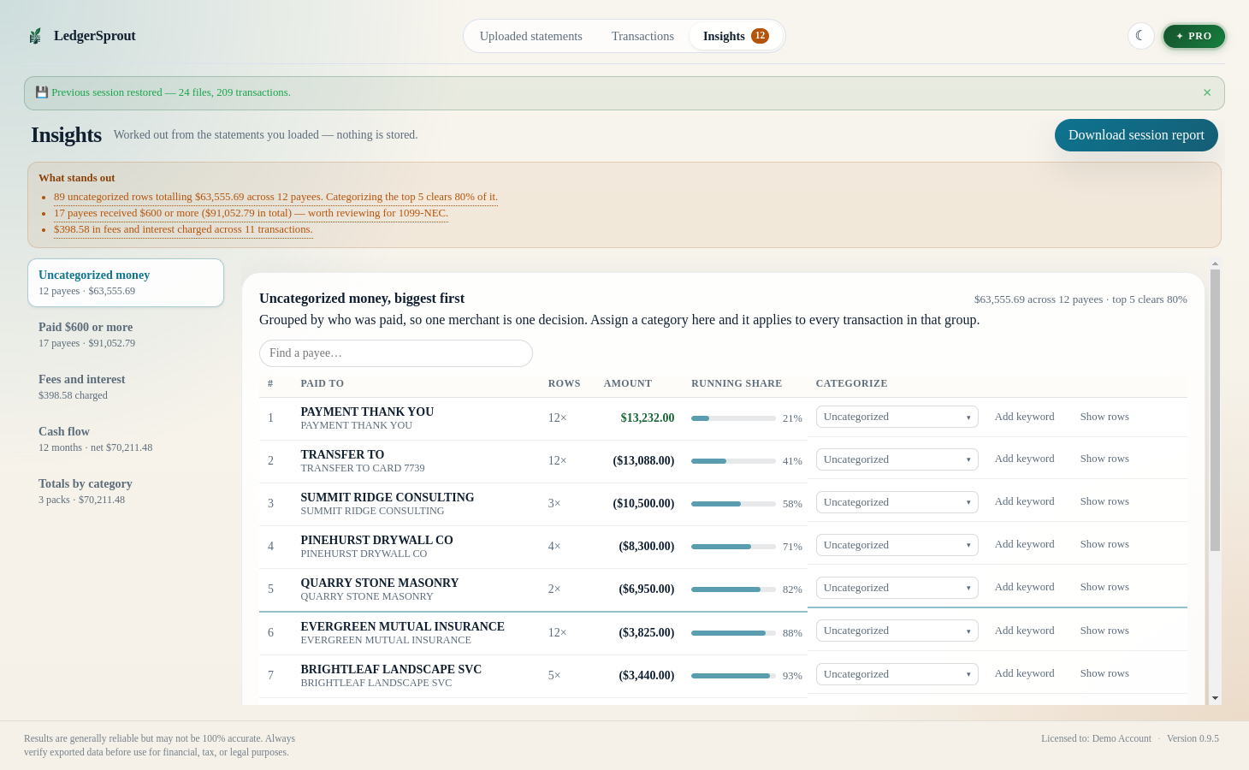Image resolution: width=1249 pixels, height=770 pixels.
Task: Click the LedgerSprout leaf logo icon
Action: coord(35,36)
